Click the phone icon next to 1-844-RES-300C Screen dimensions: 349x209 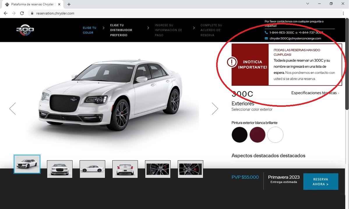(x=266, y=33)
